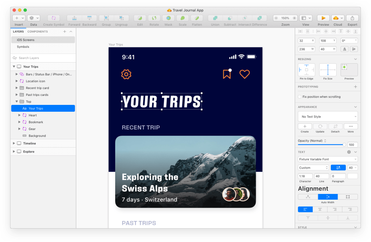Open the No Text Style dropdown
Image resolution: width=371 pixels, height=242 pixels.
(x=328, y=116)
